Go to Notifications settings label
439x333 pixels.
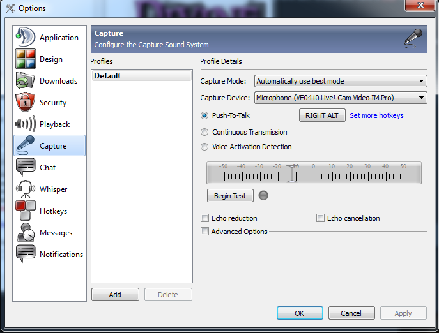click(61, 254)
